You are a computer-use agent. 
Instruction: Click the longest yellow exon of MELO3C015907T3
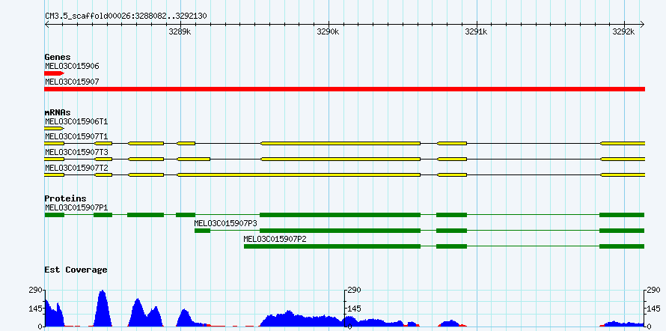pyautogui.click(x=340, y=160)
